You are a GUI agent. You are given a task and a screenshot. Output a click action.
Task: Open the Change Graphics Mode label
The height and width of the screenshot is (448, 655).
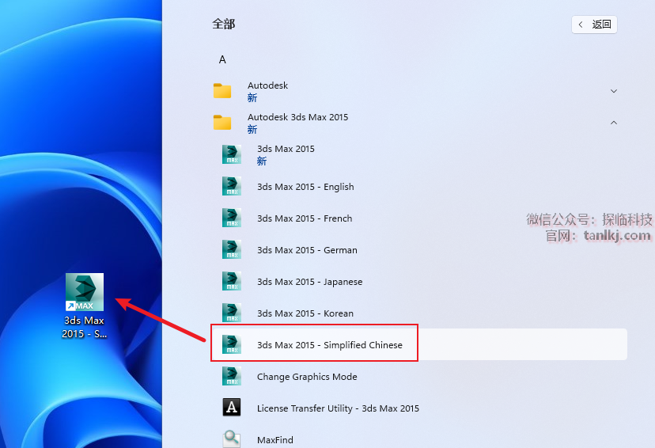pos(307,377)
